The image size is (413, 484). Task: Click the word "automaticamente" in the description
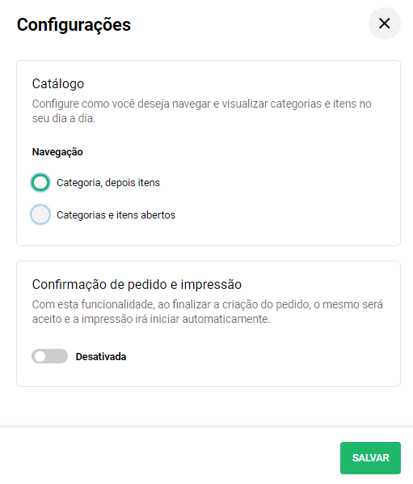point(226,319)
